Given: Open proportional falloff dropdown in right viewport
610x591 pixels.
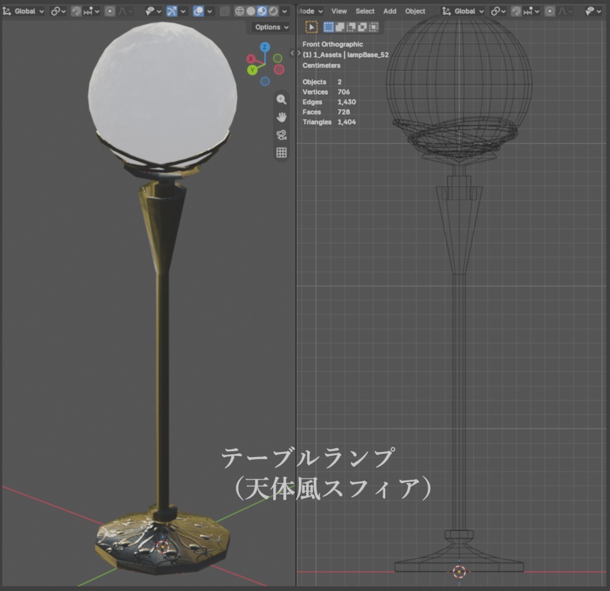Looking at the screenshot, I should point(566,12).
